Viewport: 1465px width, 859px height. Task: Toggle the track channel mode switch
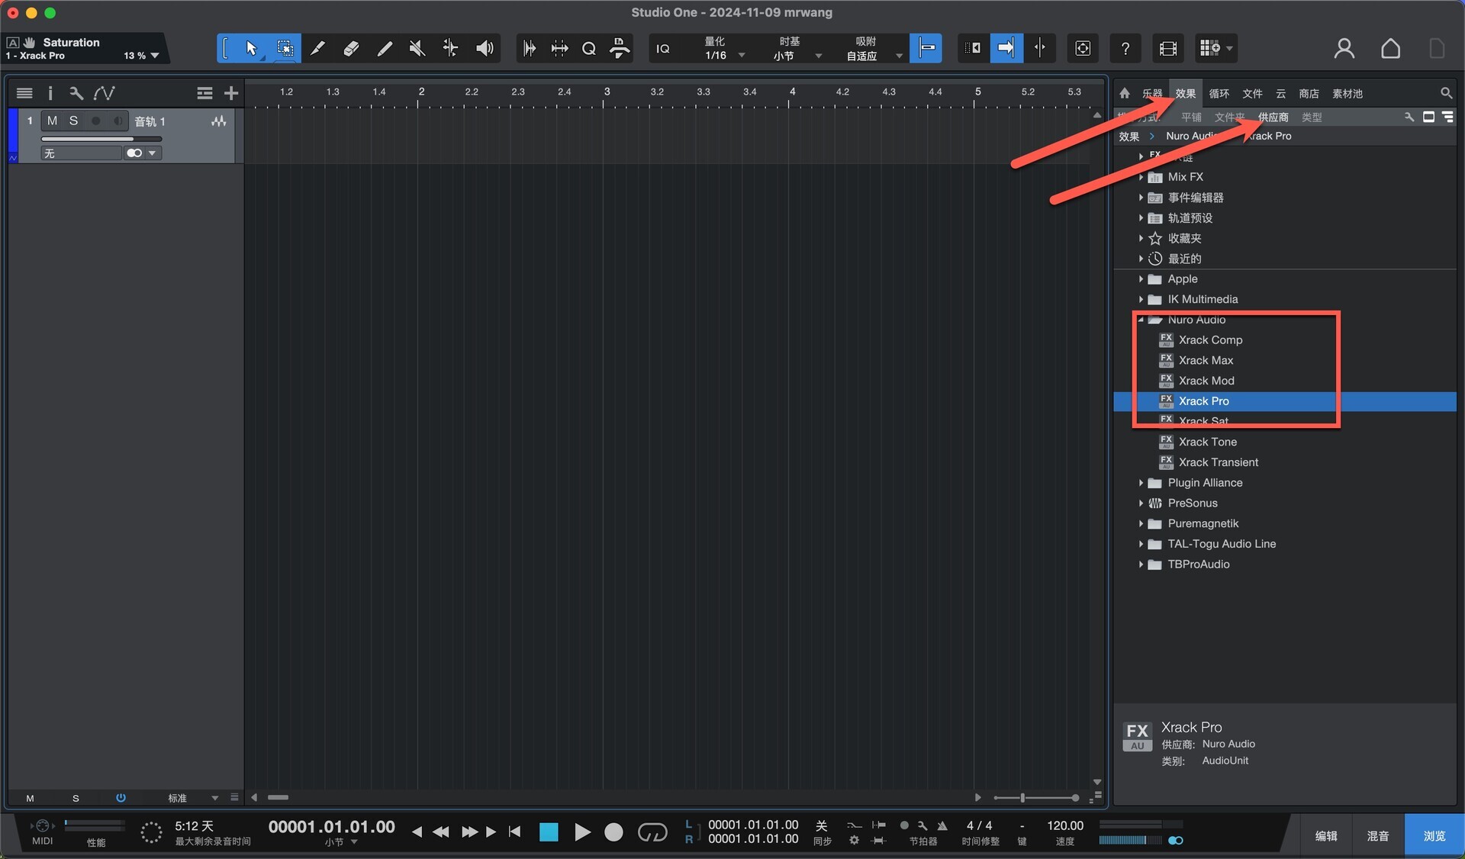point(135,153)
